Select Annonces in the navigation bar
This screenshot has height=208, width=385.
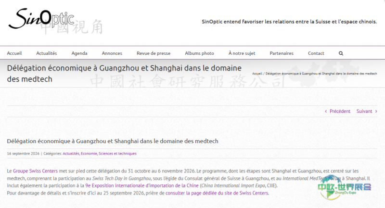(x=112, y=53)
